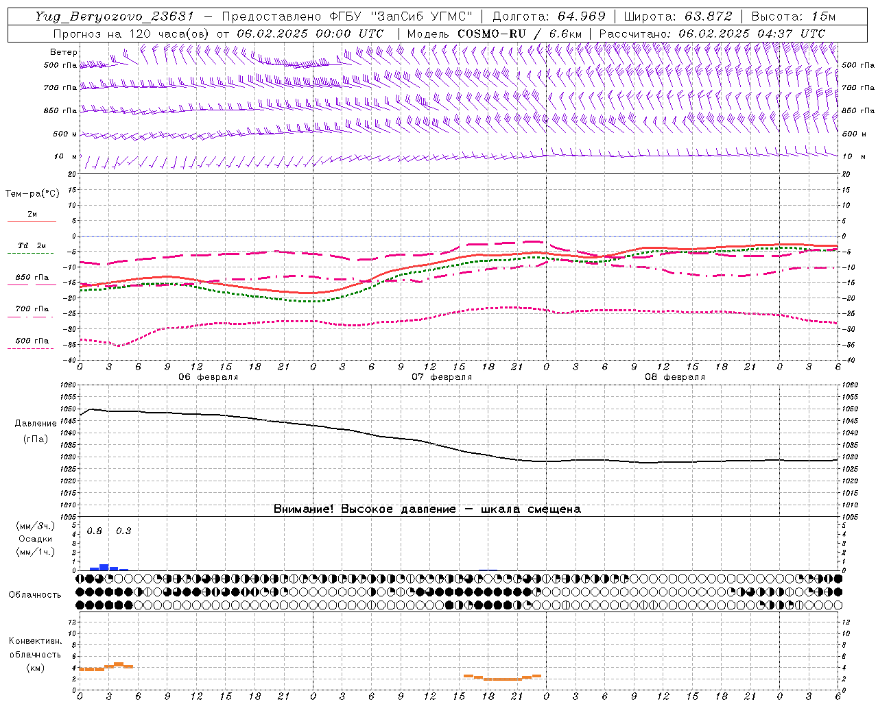Click the (мм/3ч.) unit label
Screen dimensions: 878x702
click(36, 526)
